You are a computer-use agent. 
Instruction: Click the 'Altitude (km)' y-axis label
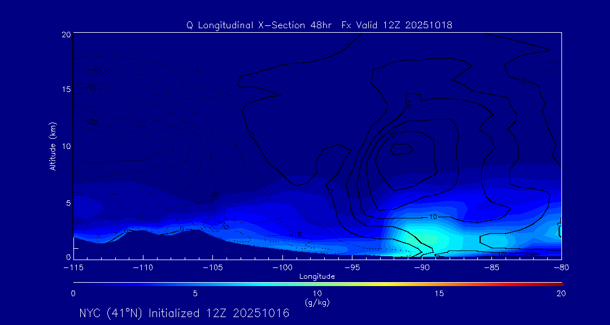pyautogui.click(x=53, y=146)
